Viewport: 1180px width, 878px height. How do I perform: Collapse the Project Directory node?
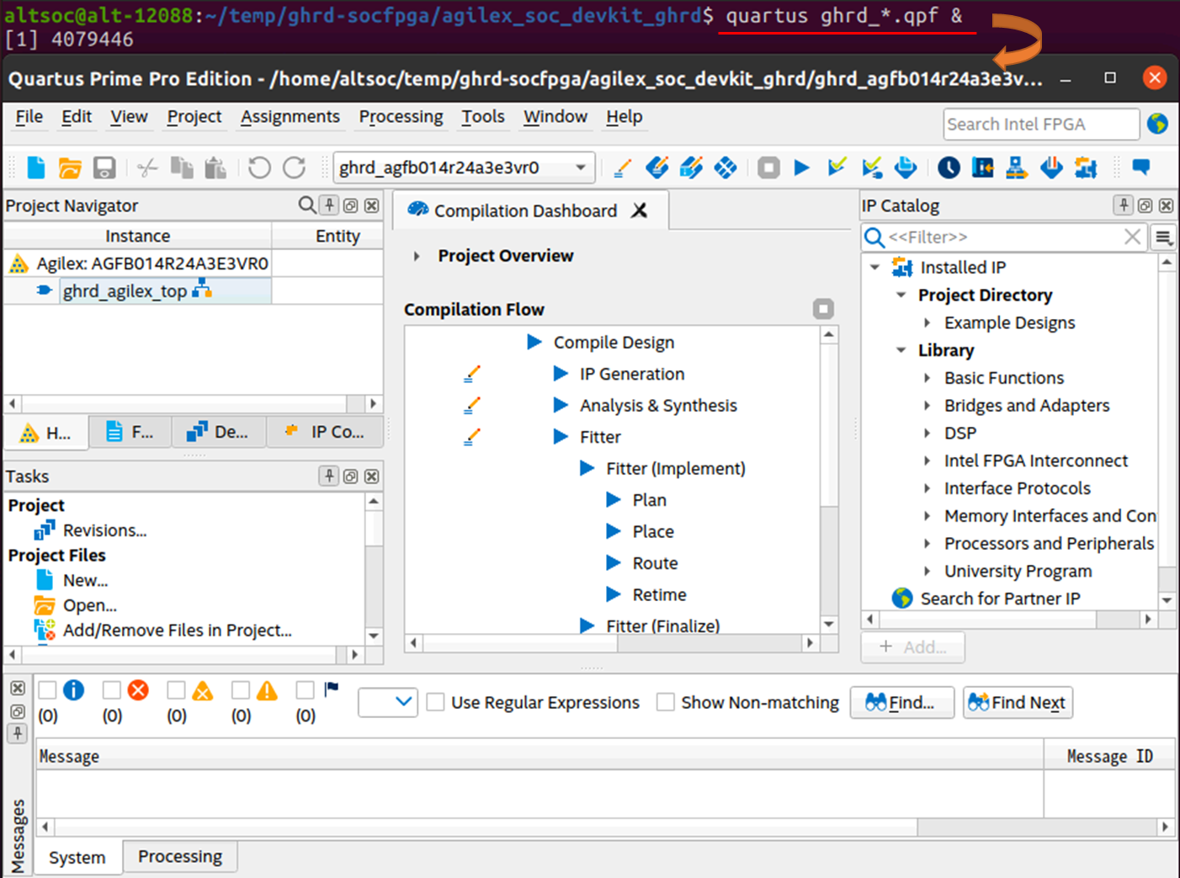(x=901, y=295)
